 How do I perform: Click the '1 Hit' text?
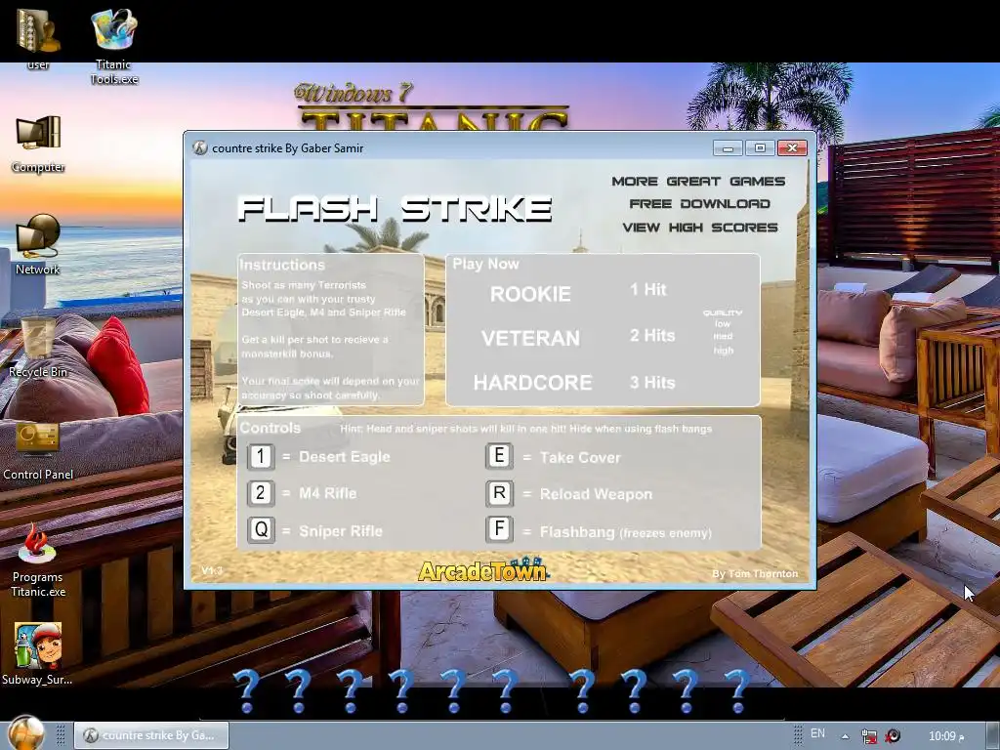click(648, 289)
